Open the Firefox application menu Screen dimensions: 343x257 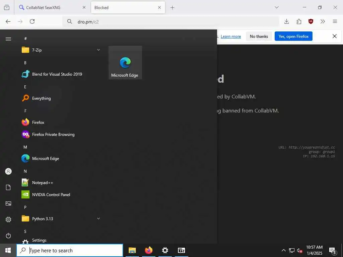pos(335,21)
